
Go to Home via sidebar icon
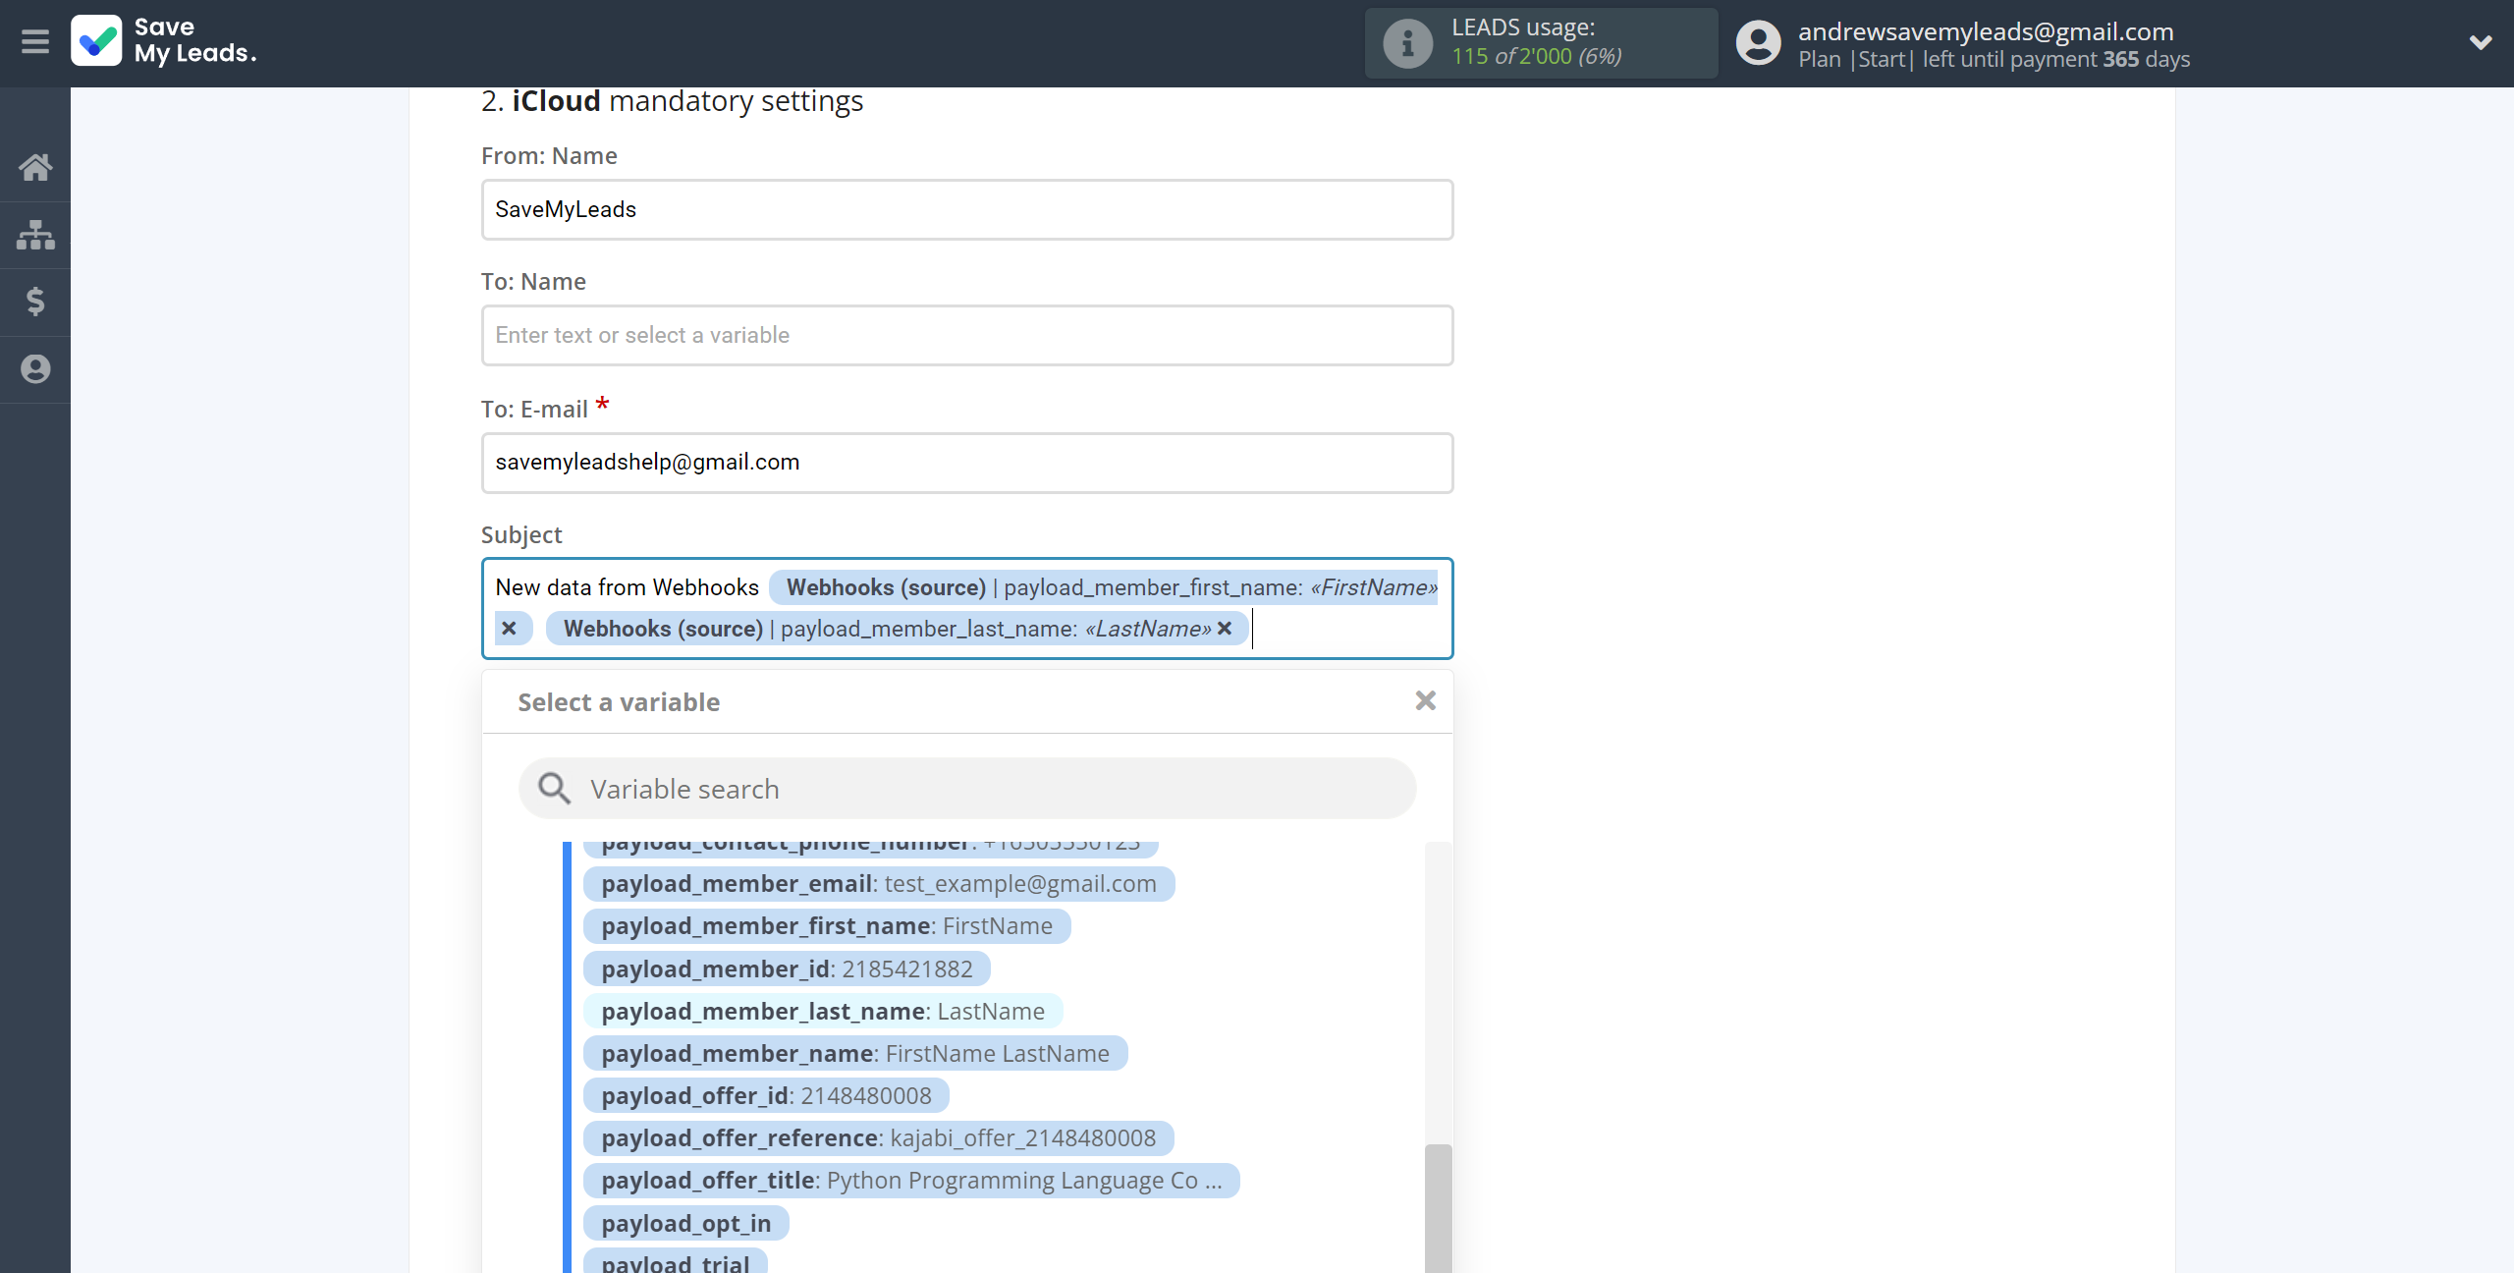click(35, 167)
